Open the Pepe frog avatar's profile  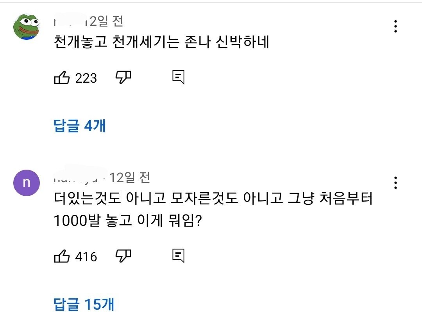click(x=26, y=26)
